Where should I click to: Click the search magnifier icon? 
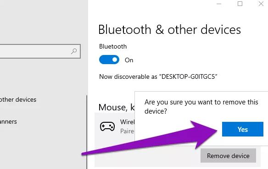[x=74, y=51]
